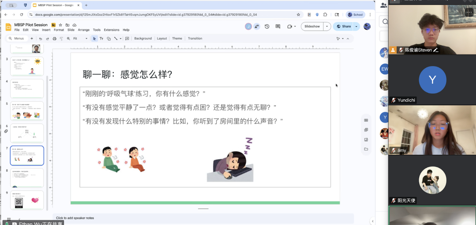
Task: Open grid view icon below filmstrip
Action: 9,219
